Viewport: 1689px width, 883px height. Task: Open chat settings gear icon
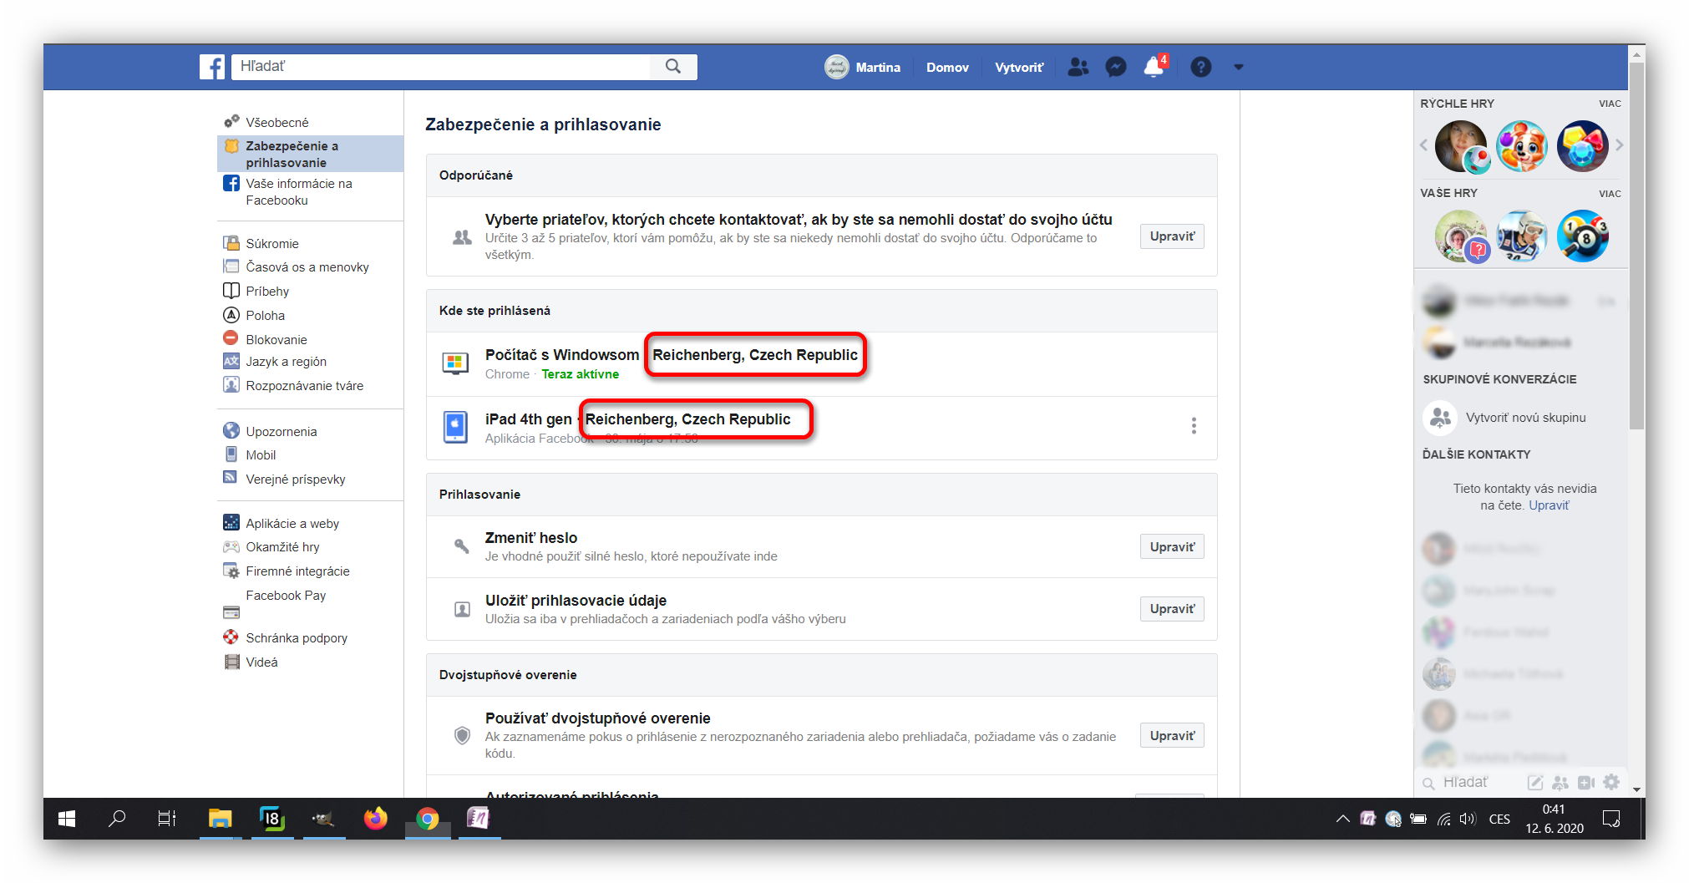(1611, 783)
